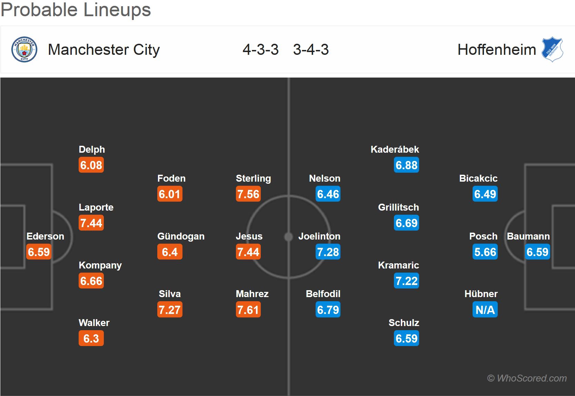Click the Hoffenheim club crest icon
The height and width of the screenshot is (396, 575).
(552, 50)
